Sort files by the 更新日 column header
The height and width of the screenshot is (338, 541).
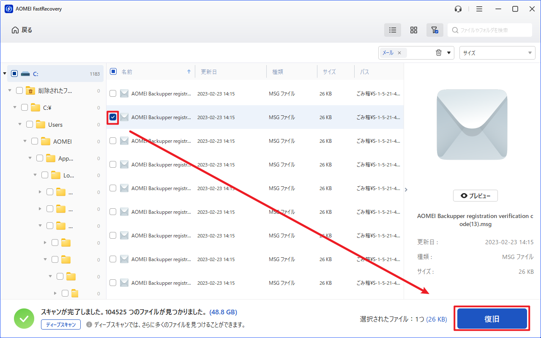click(209, 72)
